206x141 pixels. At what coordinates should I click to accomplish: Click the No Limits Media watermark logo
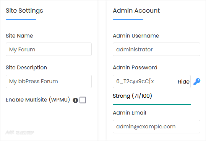click(x=20, y=132)
